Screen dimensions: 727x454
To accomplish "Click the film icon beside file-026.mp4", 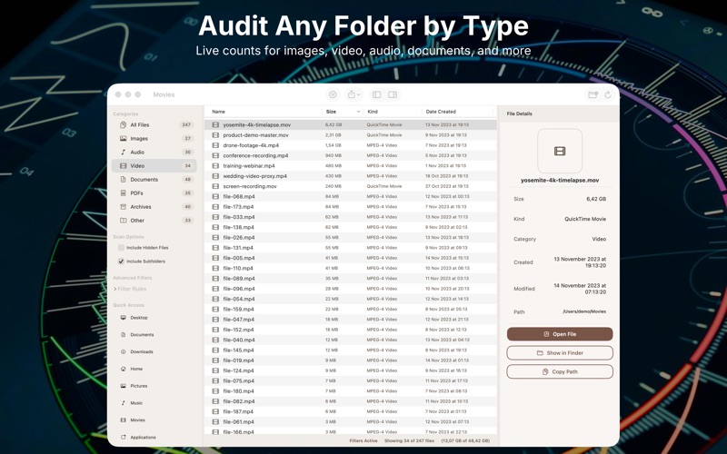I will 215,237.
